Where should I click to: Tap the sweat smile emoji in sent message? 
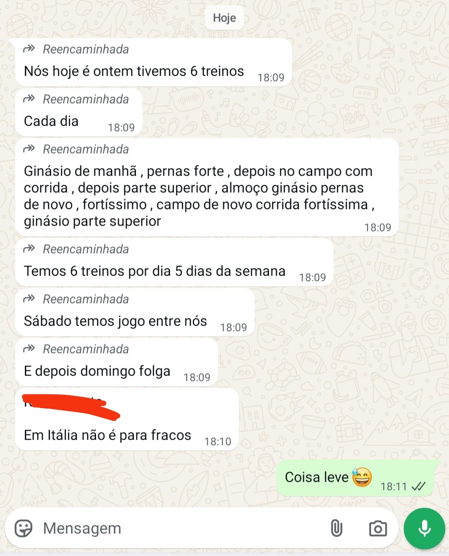[362, 477]
